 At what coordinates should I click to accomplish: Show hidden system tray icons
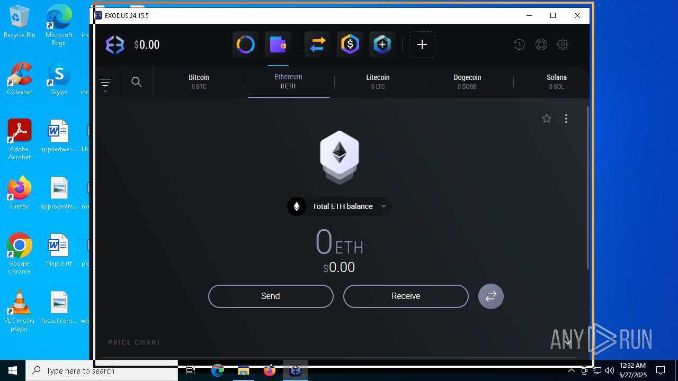(x=571, y=370)
